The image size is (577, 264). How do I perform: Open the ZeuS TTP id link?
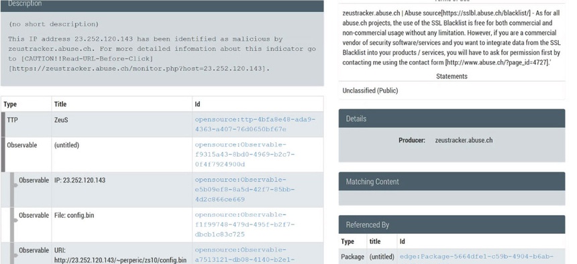pyautogui.click(x=255, y=124)
